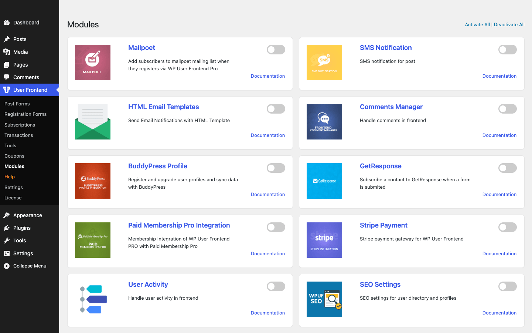The width and height of the screenshot is (532, 333).
Task: Click the HTML Email Templates envelope image
Action: pos(93,122)
